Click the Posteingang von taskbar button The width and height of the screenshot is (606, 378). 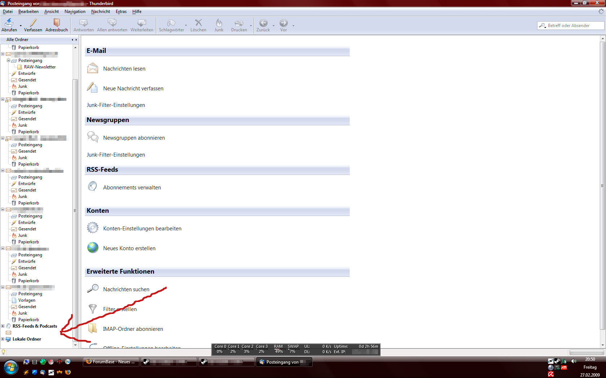[x=284, y=362]
